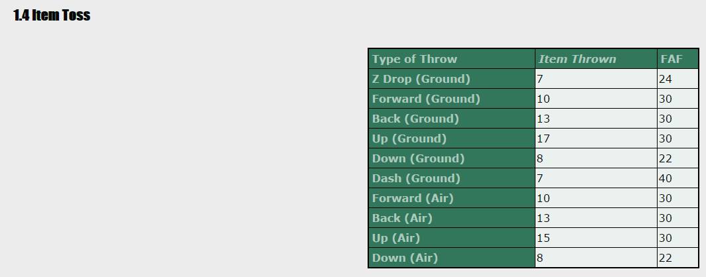706x277 pixels.
Task: Click the 1.4 Item Toss heading
Action: pyautogui.click(x=52, y=15)
